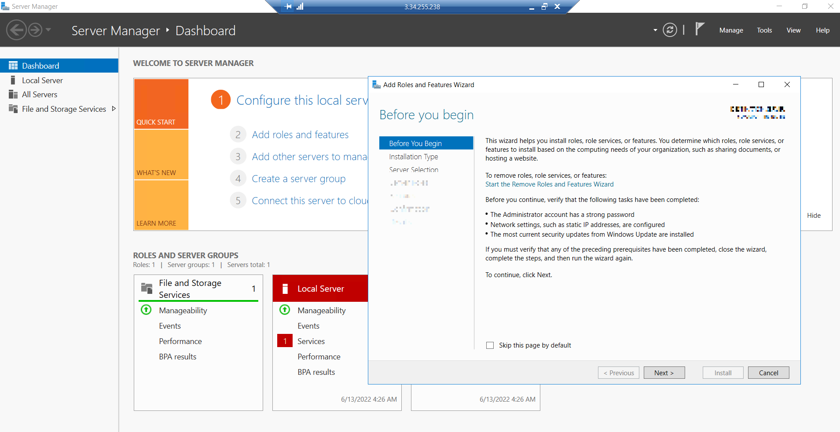Screen dimensions: 840x432
Task: Click Add other servers to manage link
Action: click(309, 157)
